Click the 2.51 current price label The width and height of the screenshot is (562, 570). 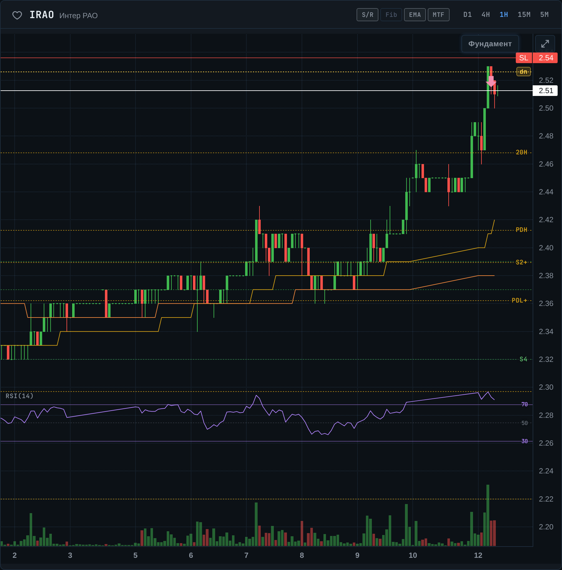545,91
